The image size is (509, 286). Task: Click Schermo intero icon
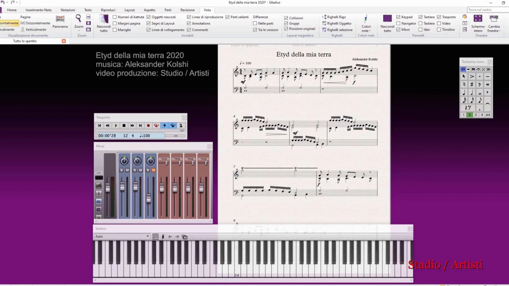(x=478, y=23)
